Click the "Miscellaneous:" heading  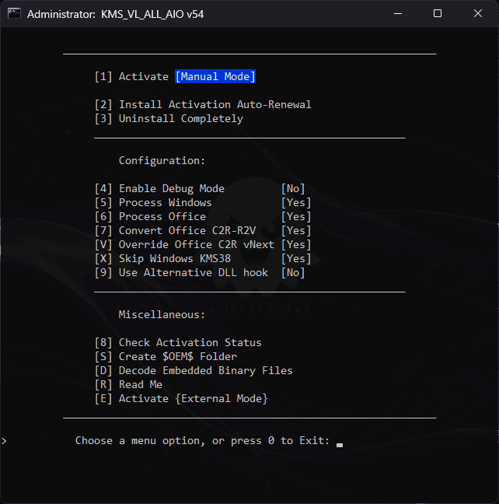point(162,314)
